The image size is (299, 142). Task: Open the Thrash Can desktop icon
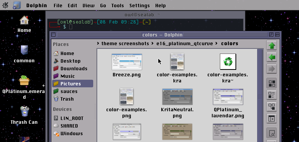tap(24, 115)
